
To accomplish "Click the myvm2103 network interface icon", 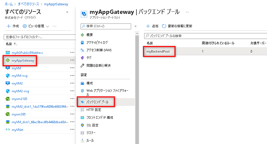I will coord(8,99).
